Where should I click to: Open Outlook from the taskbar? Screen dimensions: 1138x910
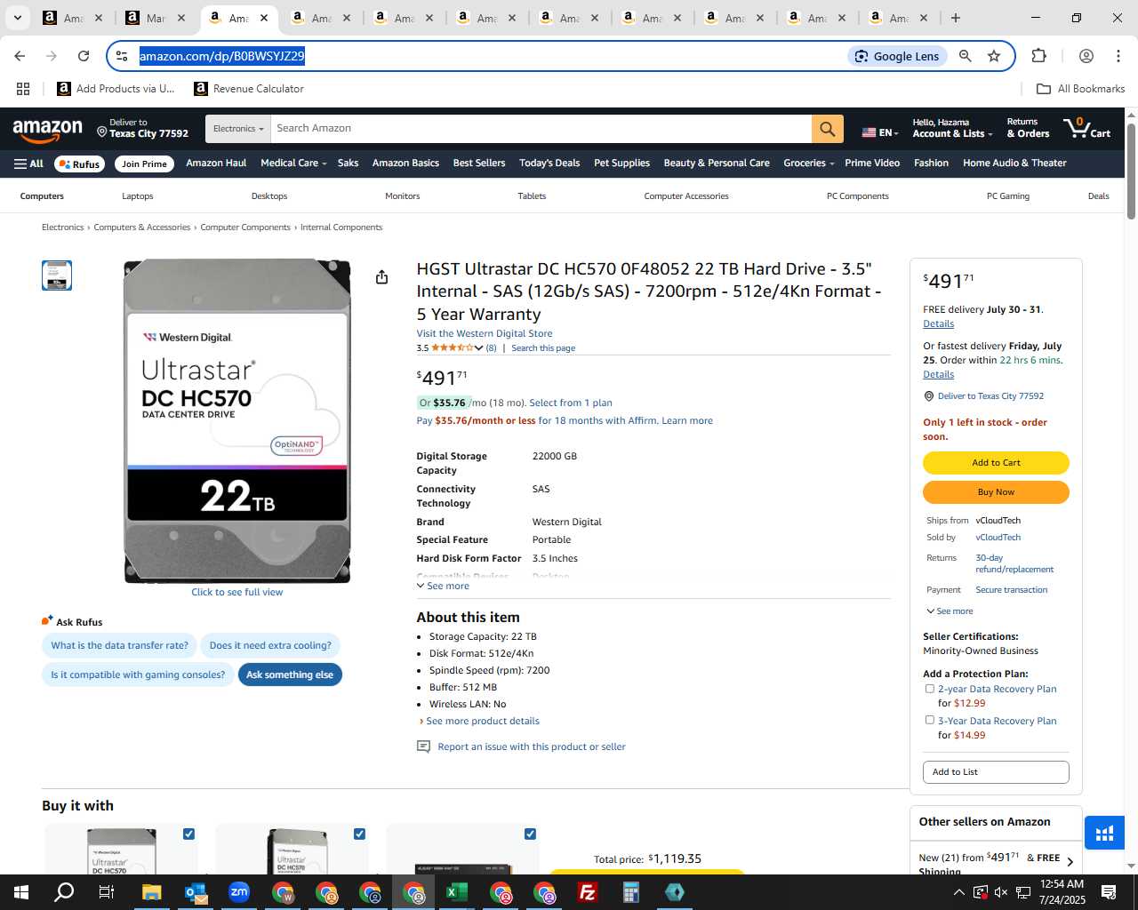pyautogui.click(x=195, y=892)
